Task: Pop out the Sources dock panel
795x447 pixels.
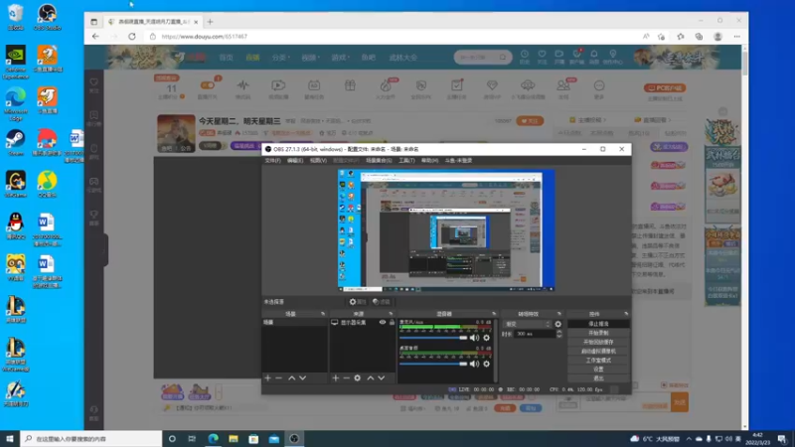Action: pyautogui.click(x=391, y=314)
